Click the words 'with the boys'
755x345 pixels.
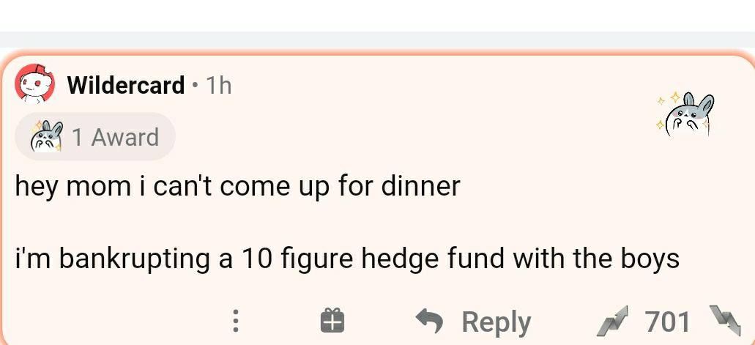(x=596, y=259)
